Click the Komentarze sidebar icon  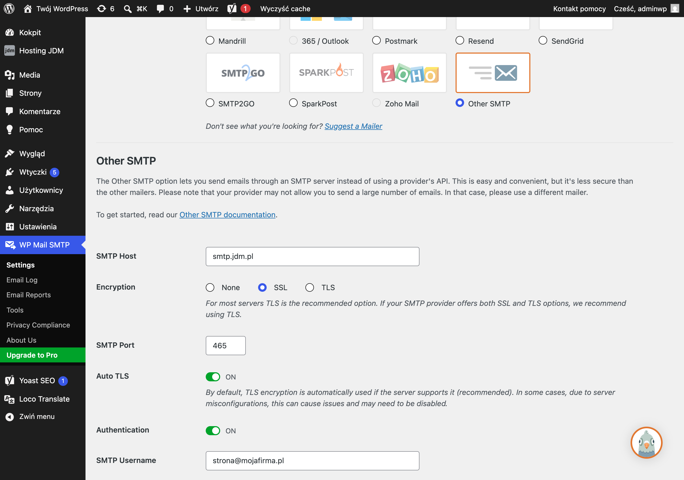pyautogui.click(x=10, y=111)
